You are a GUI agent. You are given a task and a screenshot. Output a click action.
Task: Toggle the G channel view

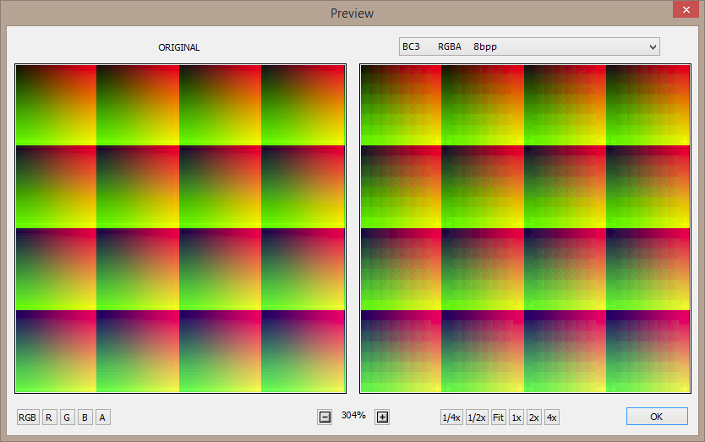[67, 417]
